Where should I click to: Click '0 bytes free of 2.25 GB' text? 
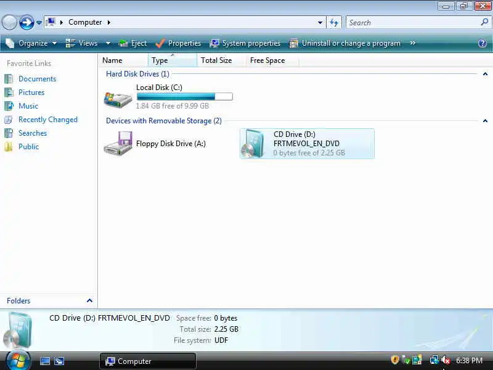point(309,153)
